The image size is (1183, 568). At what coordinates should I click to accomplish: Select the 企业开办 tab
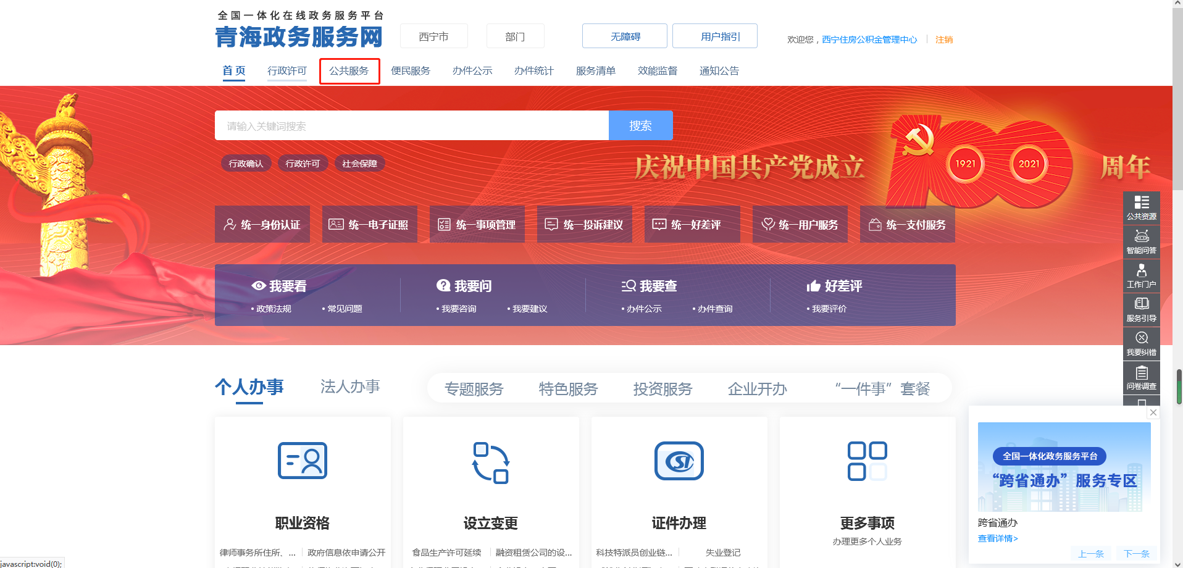pyautogui.click(x=758, y=389)
